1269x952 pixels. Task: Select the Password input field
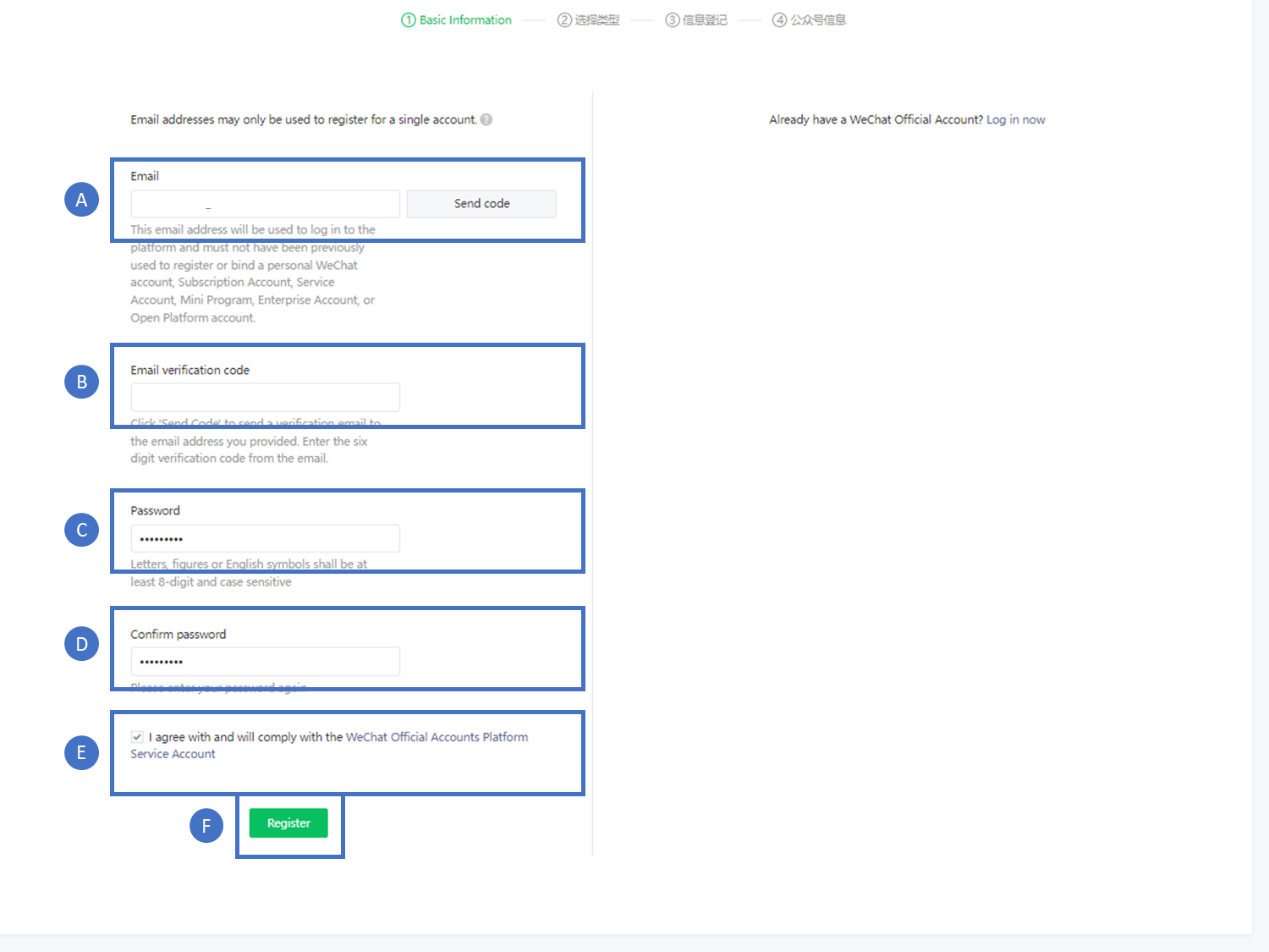pyautogui.click(x=264, y=538)
